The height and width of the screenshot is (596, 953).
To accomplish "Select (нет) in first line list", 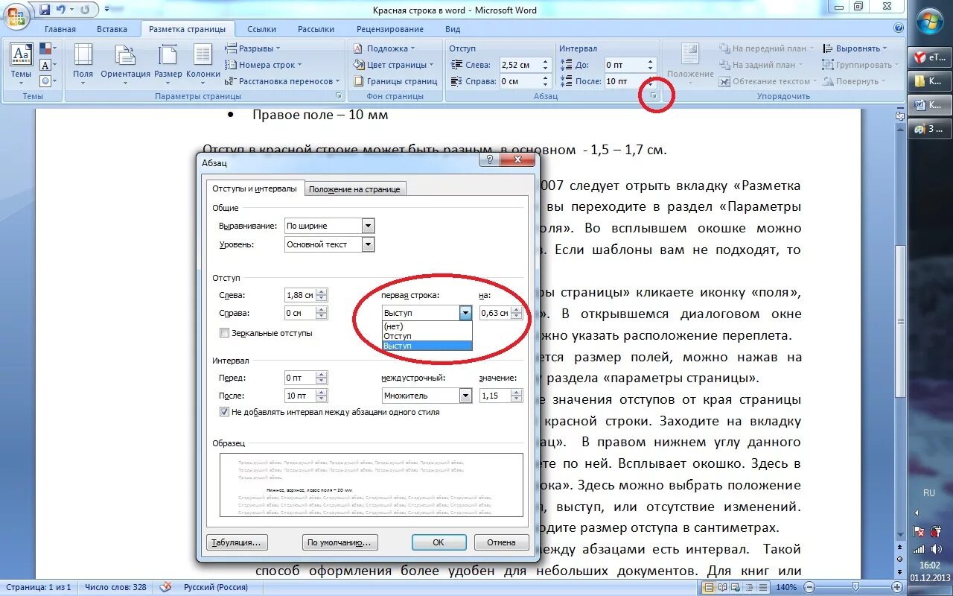I will click(427, 326).
